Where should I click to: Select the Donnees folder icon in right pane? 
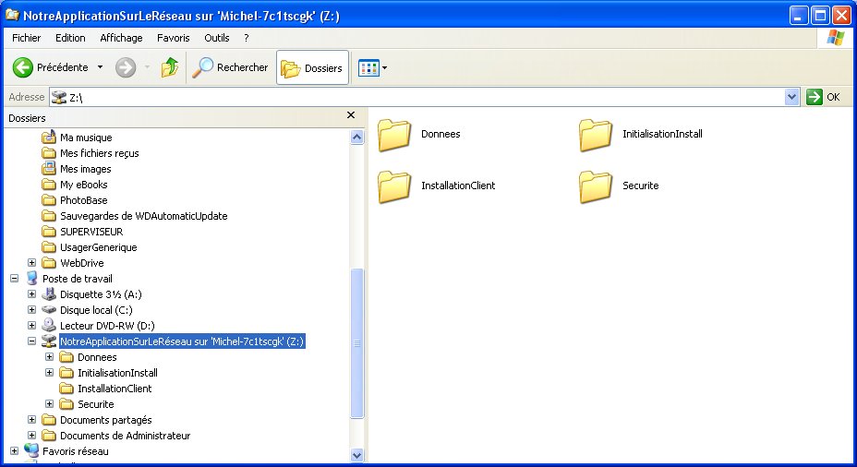394,135
